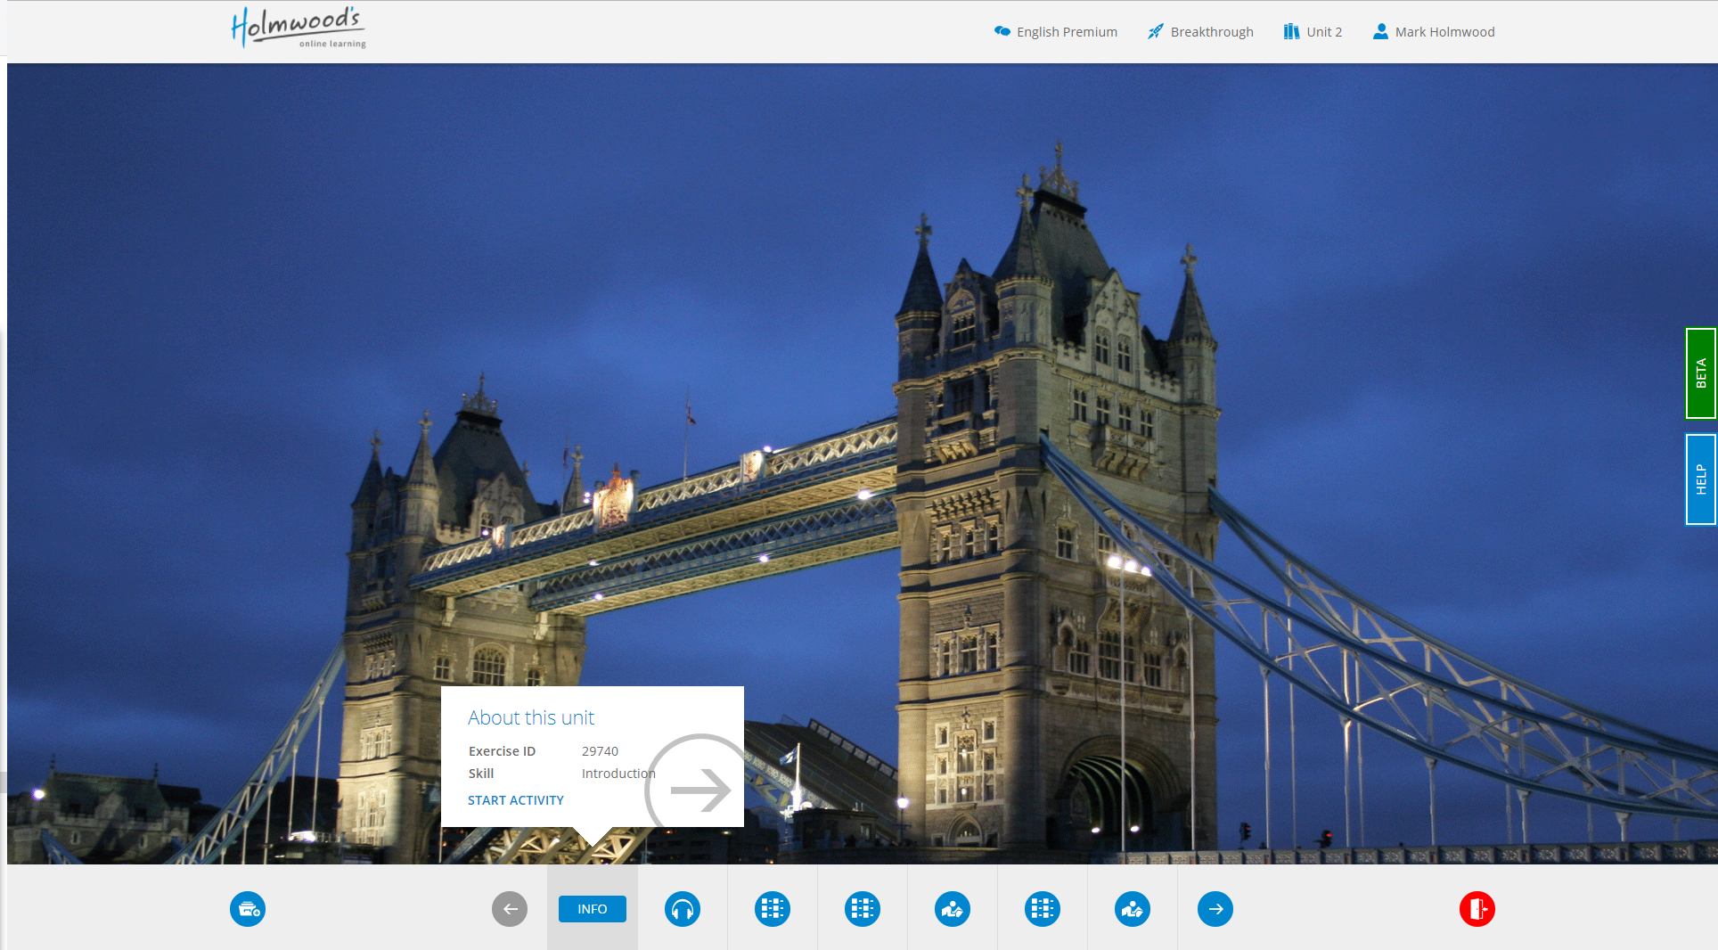
Task: Click the exercise ID value 29740
Action: pyautogui.click(x=600, y=751)
